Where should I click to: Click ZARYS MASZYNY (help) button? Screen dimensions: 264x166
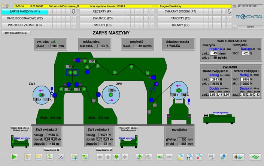(x=16, y=33)
